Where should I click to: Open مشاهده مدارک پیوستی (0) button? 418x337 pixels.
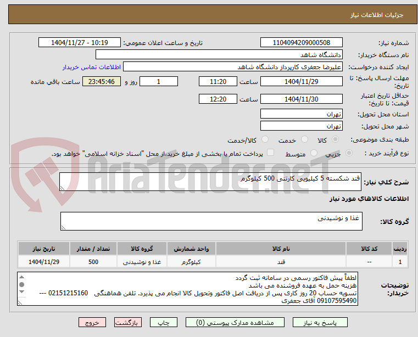(235, 322)
